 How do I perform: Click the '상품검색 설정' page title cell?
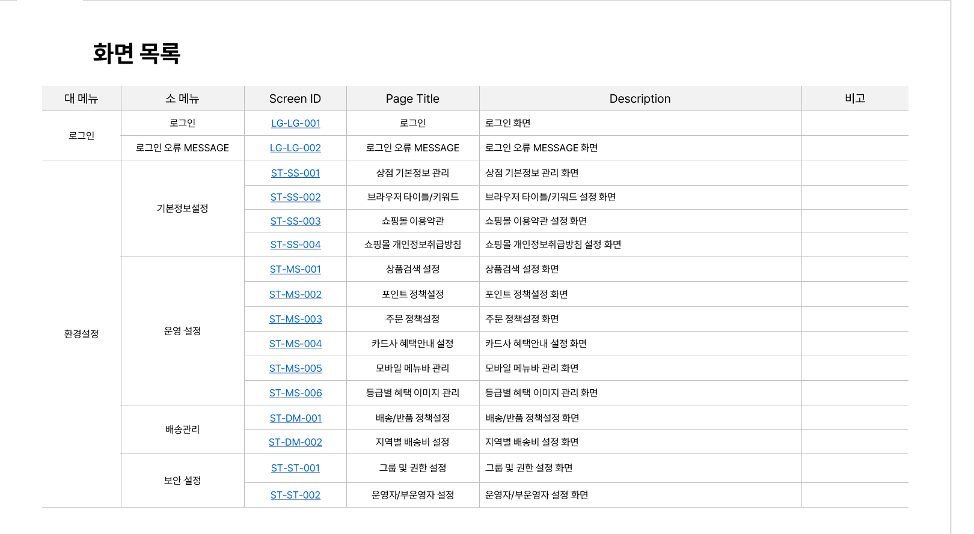412,269
